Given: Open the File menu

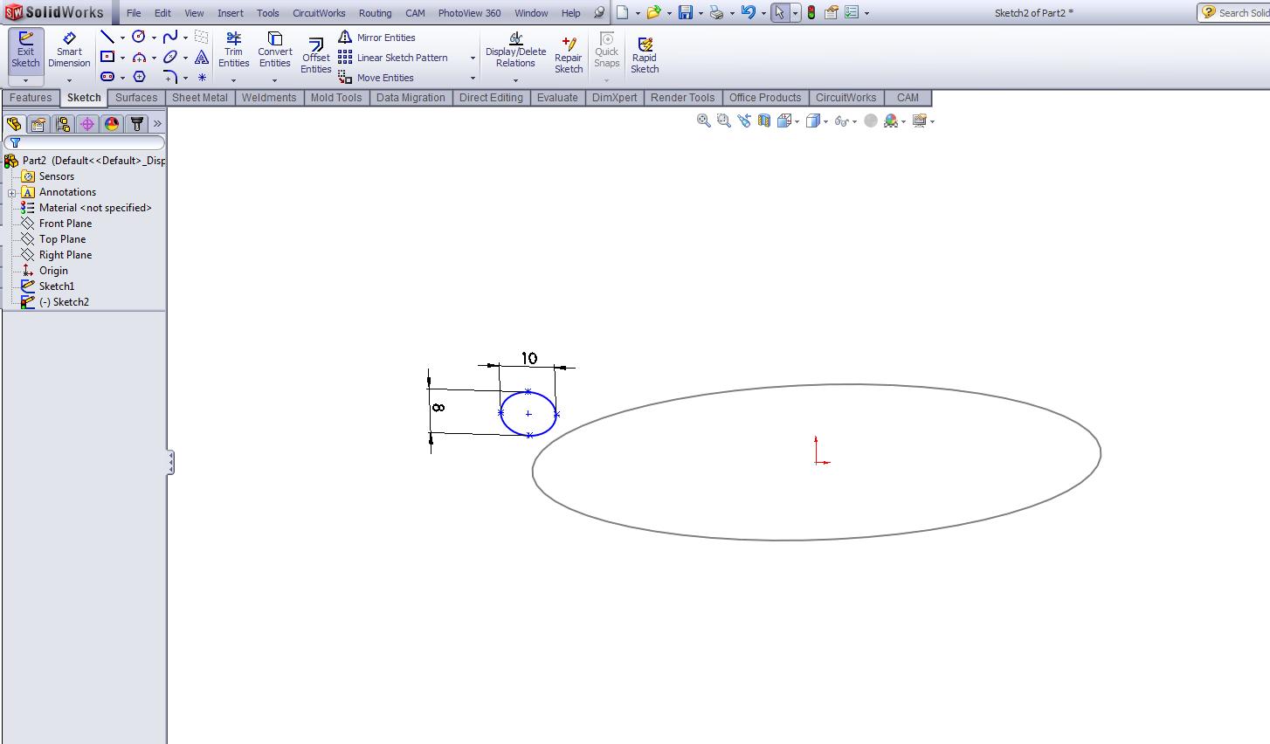Looking at the screenshot, I should pyautogui.click(x=134, y=13).
